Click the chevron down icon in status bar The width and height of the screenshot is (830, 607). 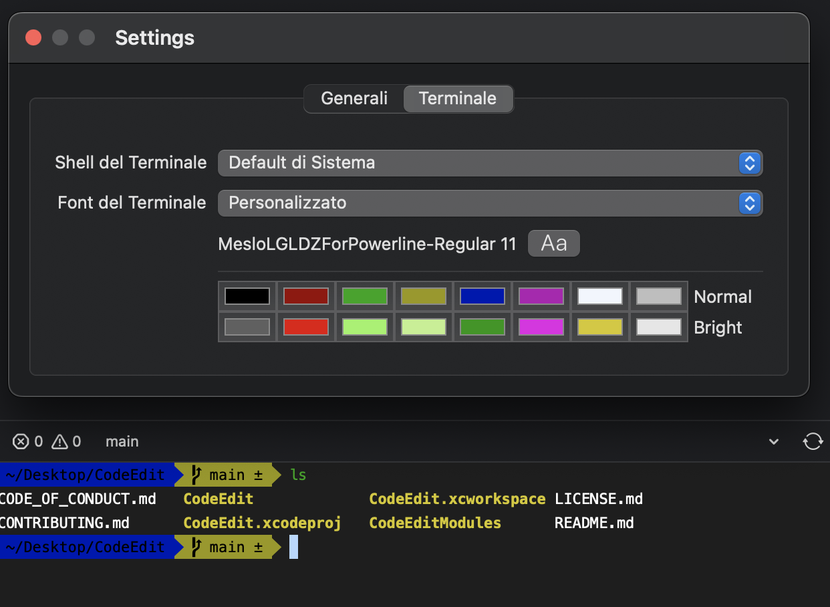774,441
